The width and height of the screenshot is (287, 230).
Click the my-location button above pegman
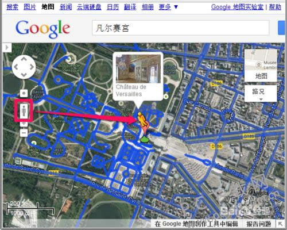point(24,93)
